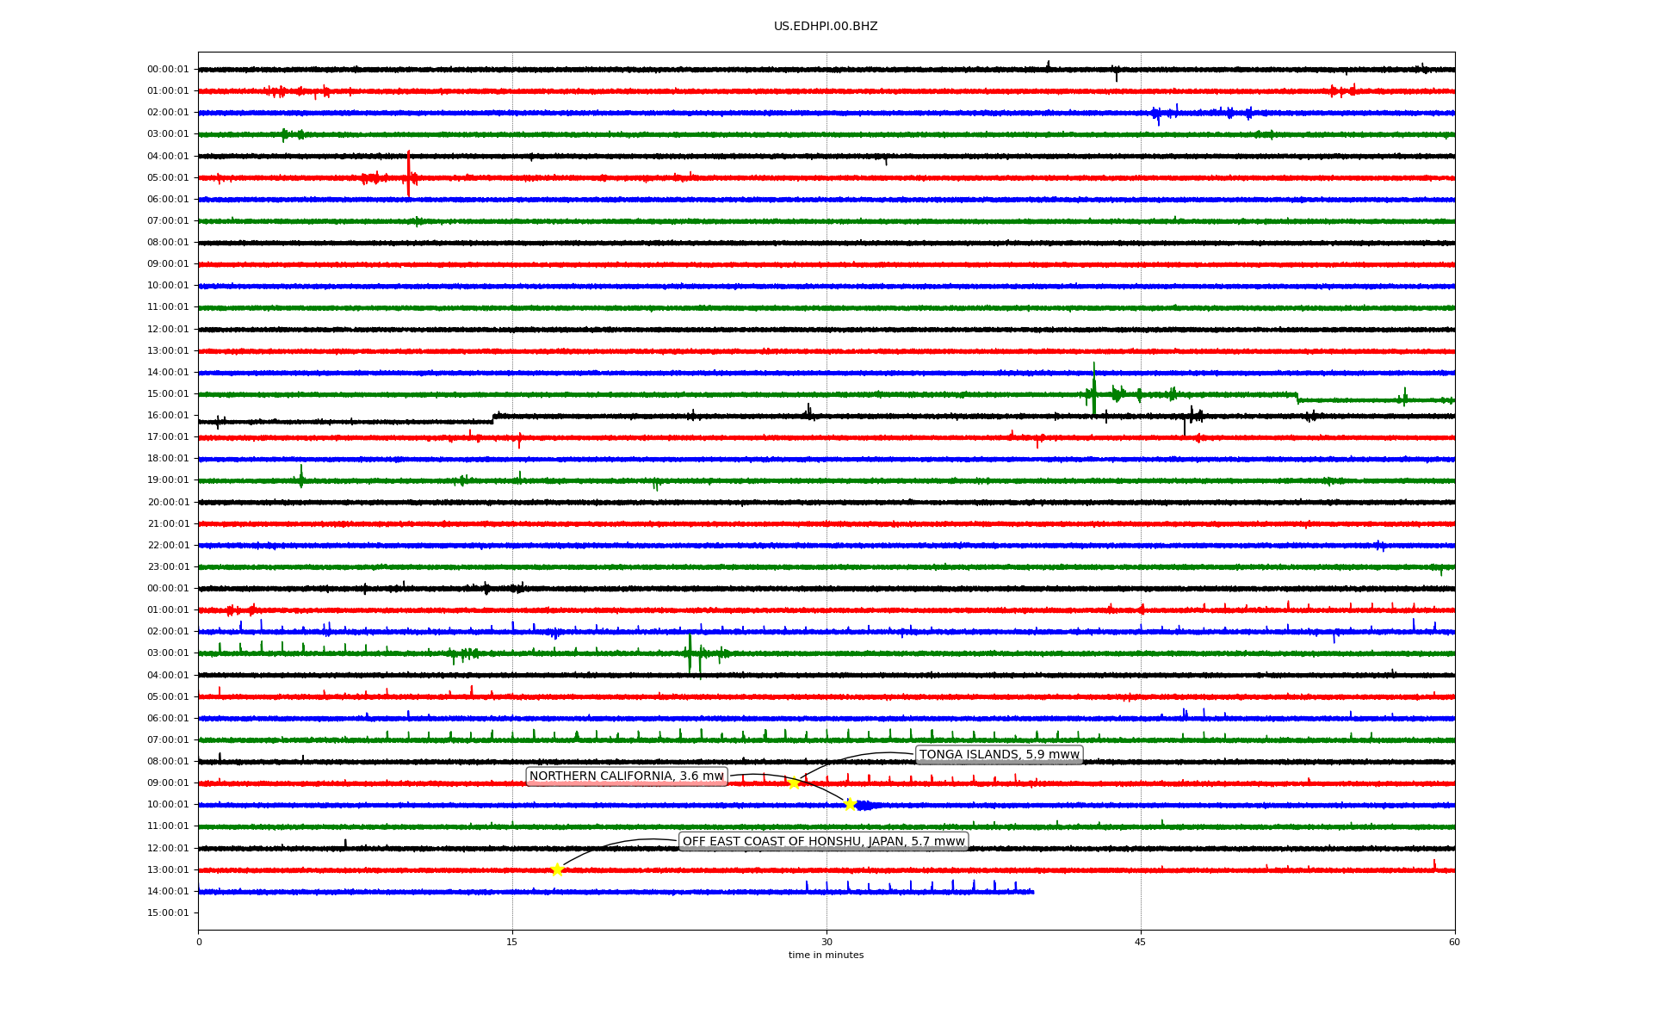The height and width of the screenshot is (1033, 1653).
Task: Click the 60 tick on the x-axis
Action: coord(1454,942)
